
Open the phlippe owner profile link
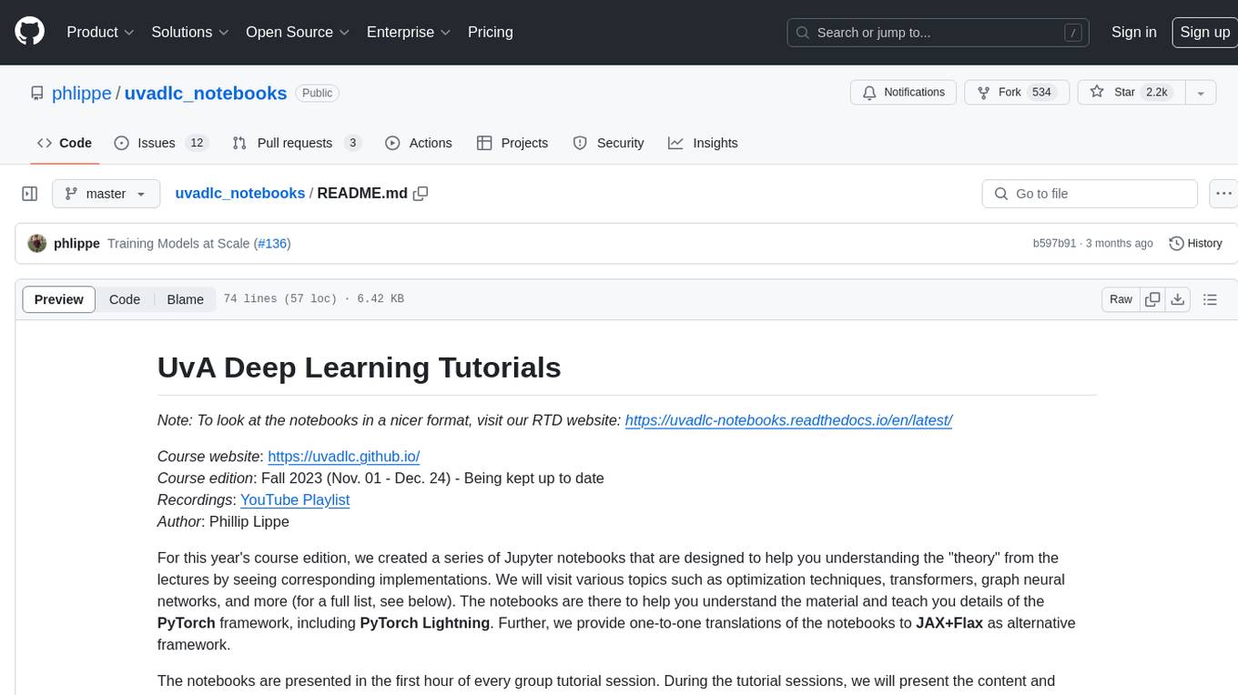pyautogui.click(x=82, y=93)
